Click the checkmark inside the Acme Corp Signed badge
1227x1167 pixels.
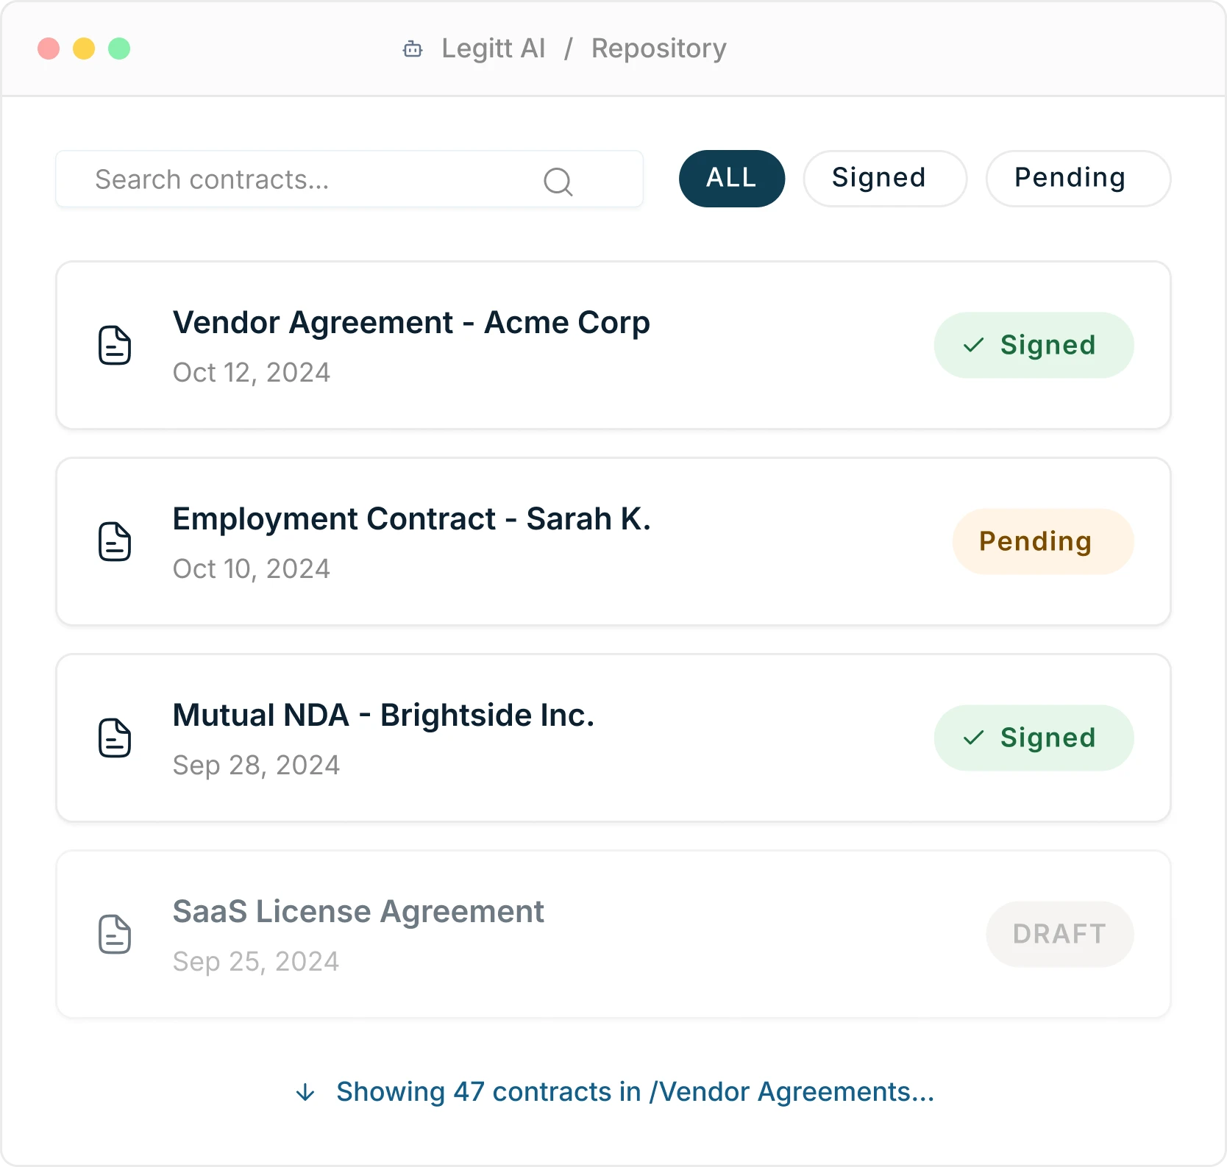[x=972, y=345]
